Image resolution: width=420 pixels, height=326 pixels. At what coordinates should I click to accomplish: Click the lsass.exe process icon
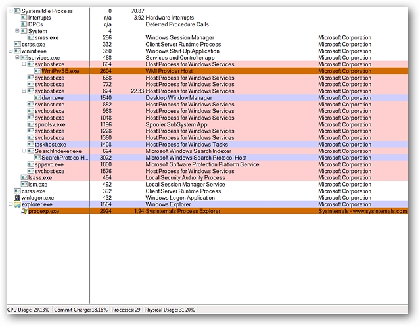click(x=24, y=177)
